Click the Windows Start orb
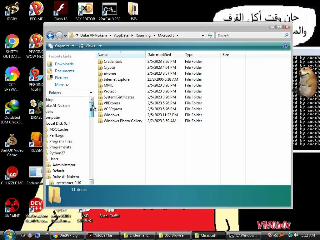The height and width of the screenshot is (240, 320). pyautogui.click(x=9, y=235)
